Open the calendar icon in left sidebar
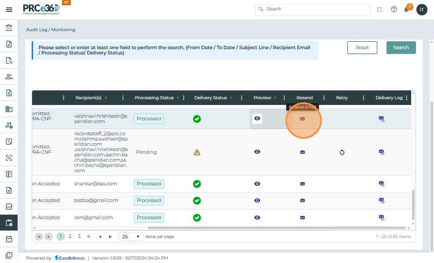 pyautogui.click(x=9, y=239)
